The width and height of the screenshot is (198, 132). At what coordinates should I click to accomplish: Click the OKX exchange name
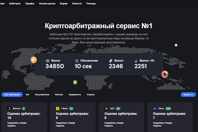pyautogui.click(x=112, y=109)
